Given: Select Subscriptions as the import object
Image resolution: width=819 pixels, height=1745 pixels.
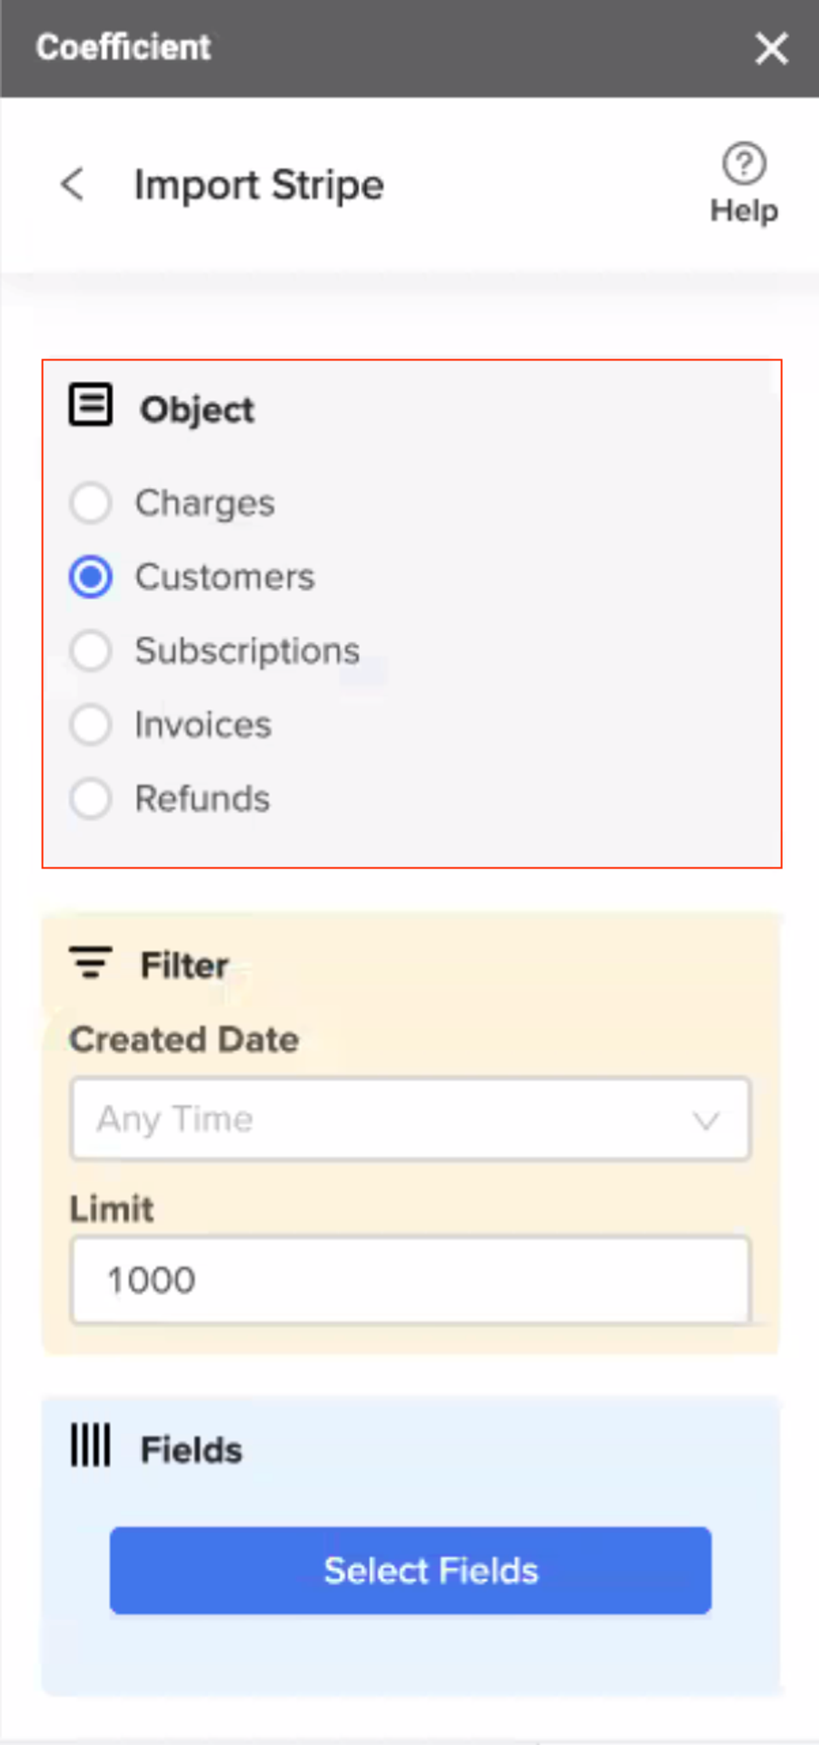Looking at the screenshot, I should point(90,652).
